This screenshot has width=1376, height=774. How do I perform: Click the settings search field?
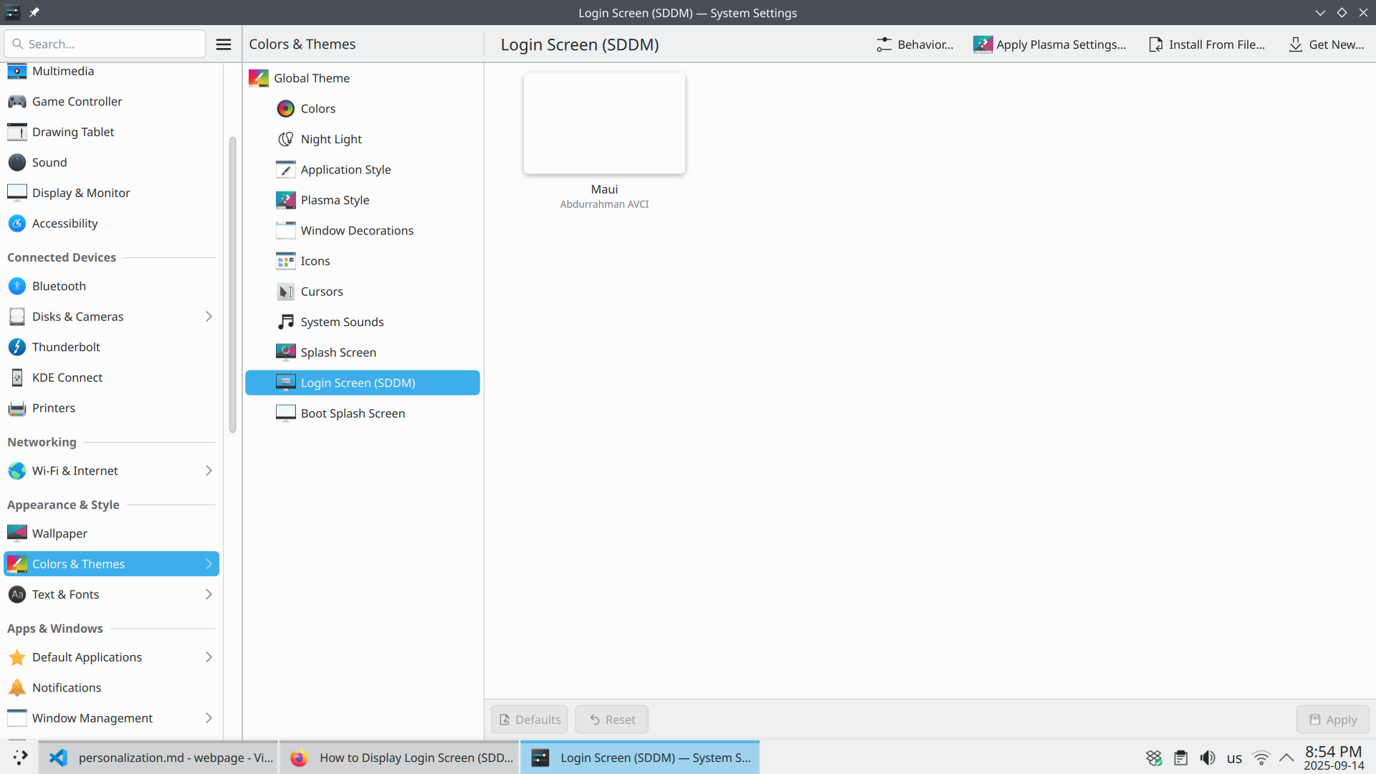(105, 44)
